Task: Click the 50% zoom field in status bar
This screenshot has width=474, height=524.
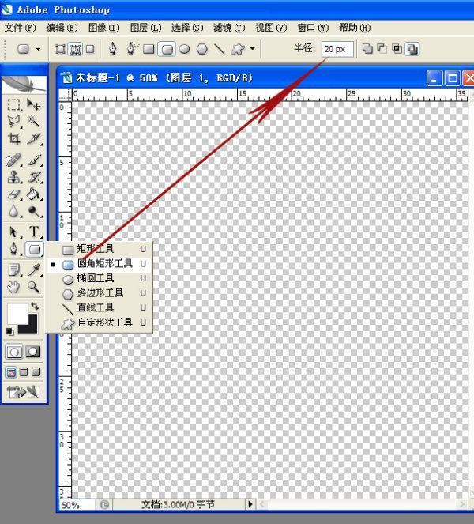Action: tap(77, 504)
